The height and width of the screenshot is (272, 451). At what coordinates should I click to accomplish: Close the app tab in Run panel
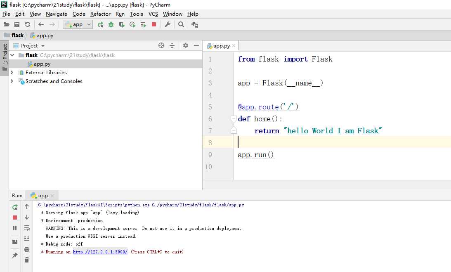click(x=52, y=196)
